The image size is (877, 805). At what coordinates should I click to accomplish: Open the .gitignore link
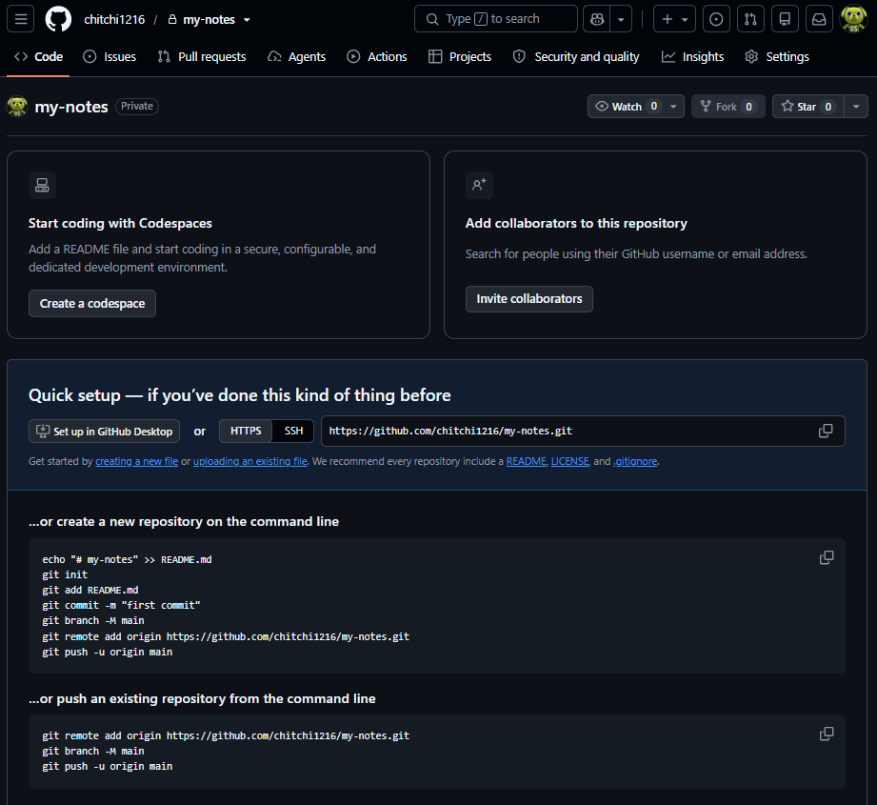pyautogui.click(x=635, y=461)
